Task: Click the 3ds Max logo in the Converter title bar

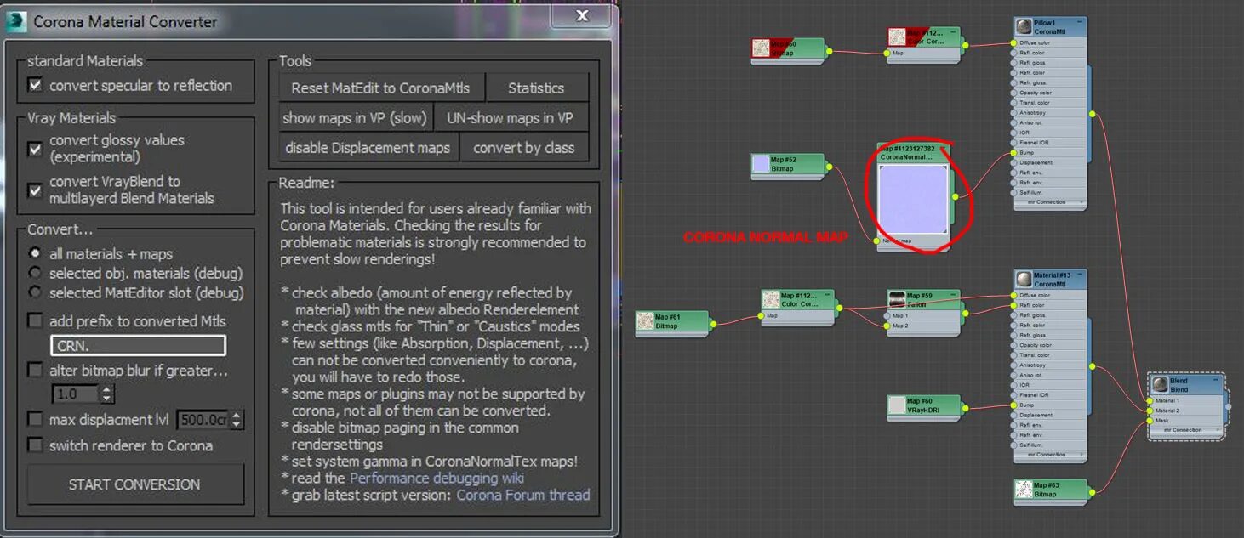Action: click(x=17, y=22)
